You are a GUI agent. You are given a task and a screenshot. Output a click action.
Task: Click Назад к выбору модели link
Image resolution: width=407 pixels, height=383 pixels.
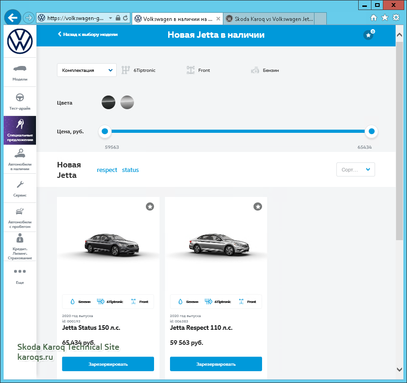point(88,34)
